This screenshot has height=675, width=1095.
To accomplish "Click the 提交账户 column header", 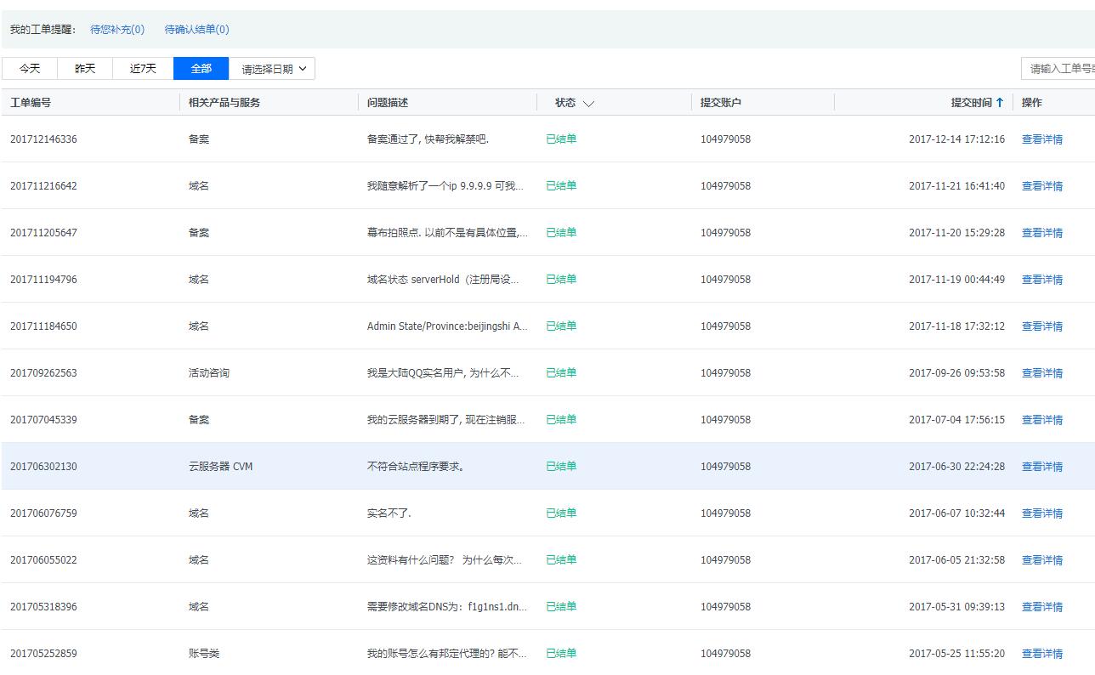I will (x=721, y=102).
